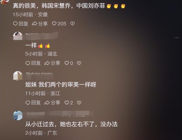The width and height of the screenshot is (182, 140).
Task: Click comment text 姐妹 我们两个的审美一样呀
Action: click(61, 84)
